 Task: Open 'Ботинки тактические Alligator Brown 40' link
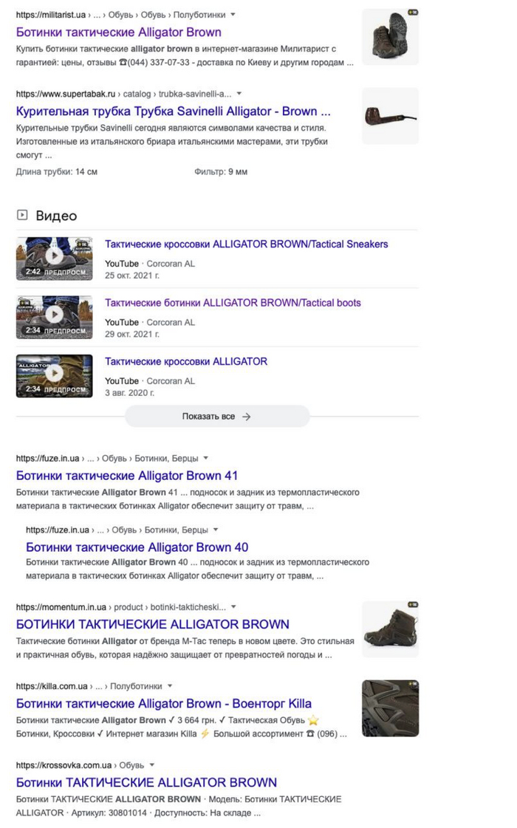[137, 547]
